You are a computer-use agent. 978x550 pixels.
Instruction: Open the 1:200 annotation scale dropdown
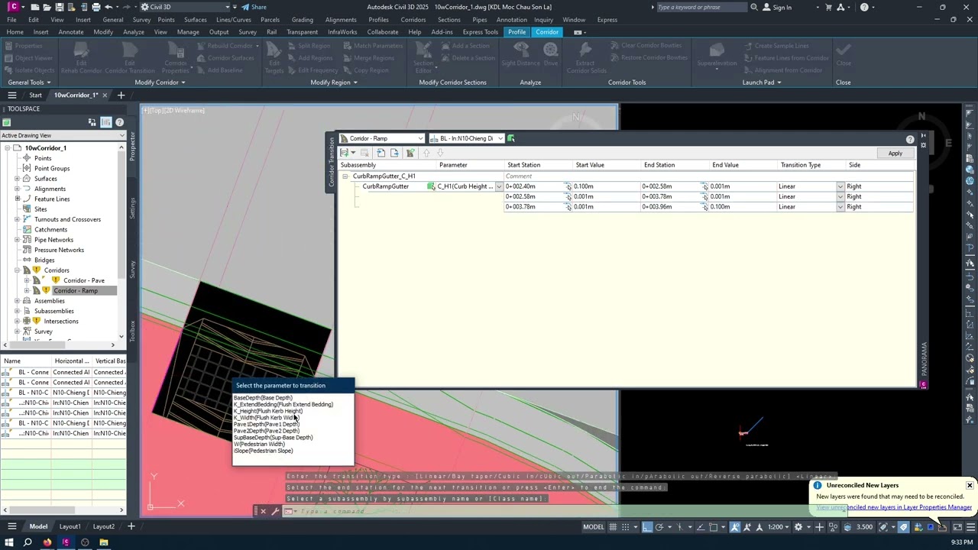click(779, 526)
